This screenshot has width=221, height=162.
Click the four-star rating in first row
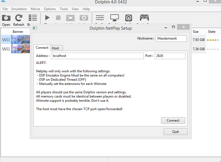213,40
